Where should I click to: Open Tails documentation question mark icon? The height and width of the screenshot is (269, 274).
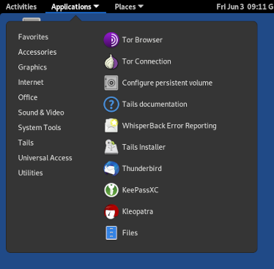click(111, 105)
